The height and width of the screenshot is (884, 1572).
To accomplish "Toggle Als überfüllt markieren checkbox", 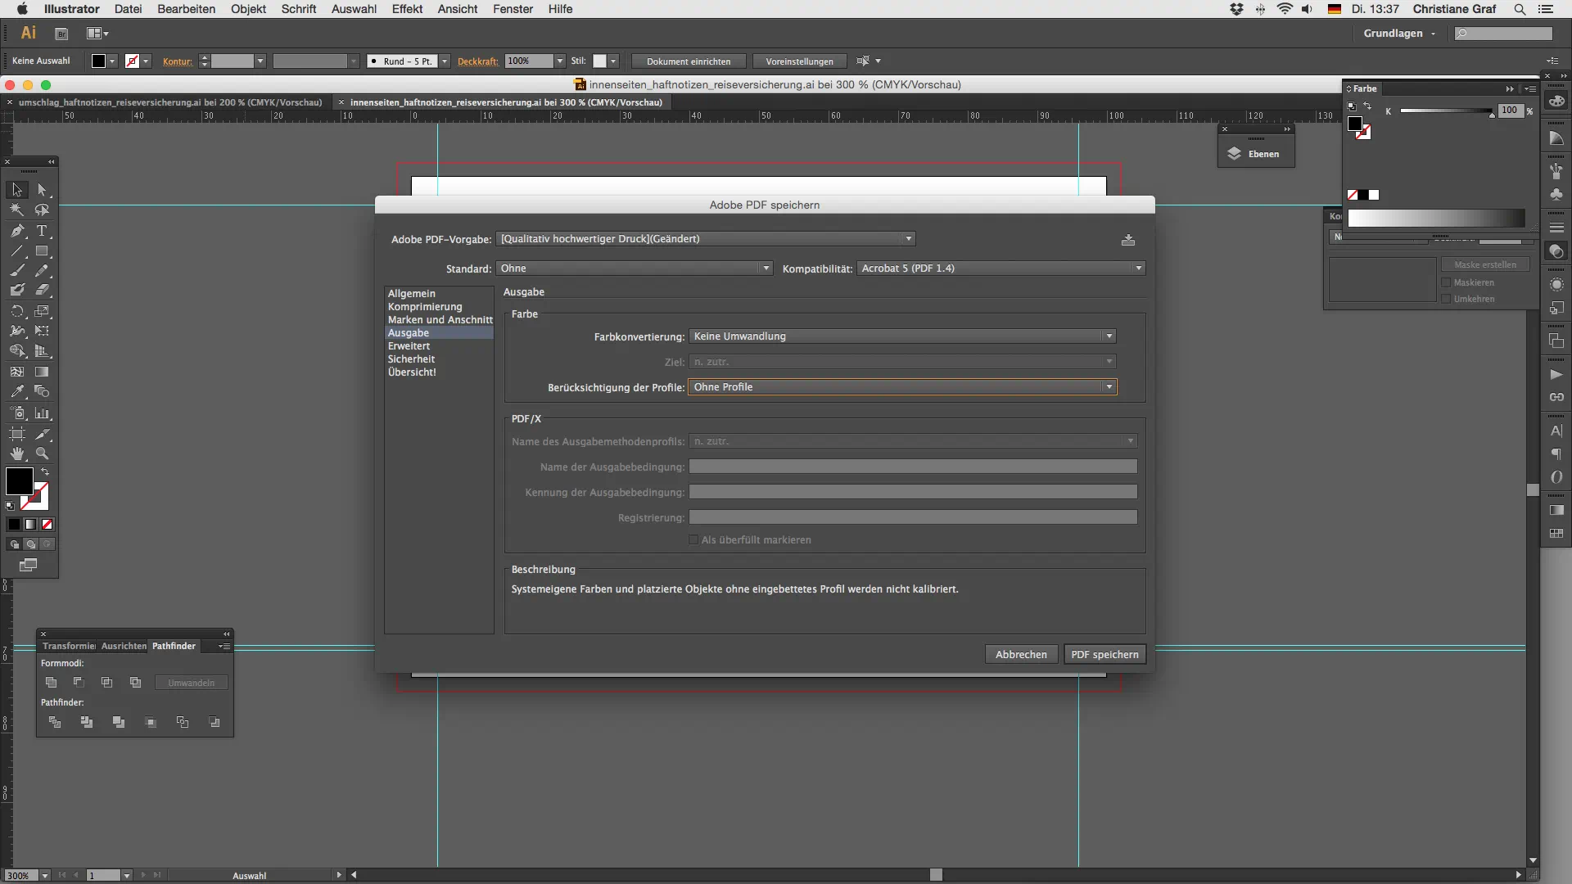I will pyautogui.click(x=693, y=540).
